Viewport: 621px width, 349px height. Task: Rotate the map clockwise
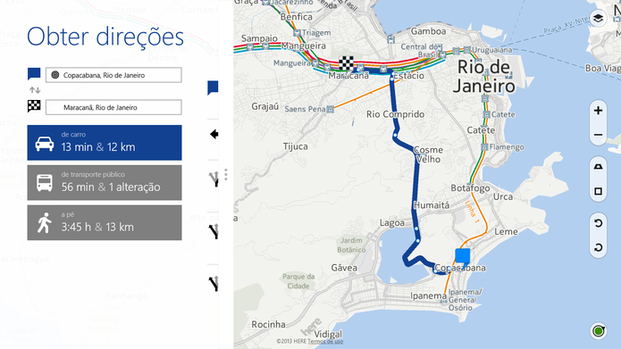pyautogui.click(x=599, y=248)
